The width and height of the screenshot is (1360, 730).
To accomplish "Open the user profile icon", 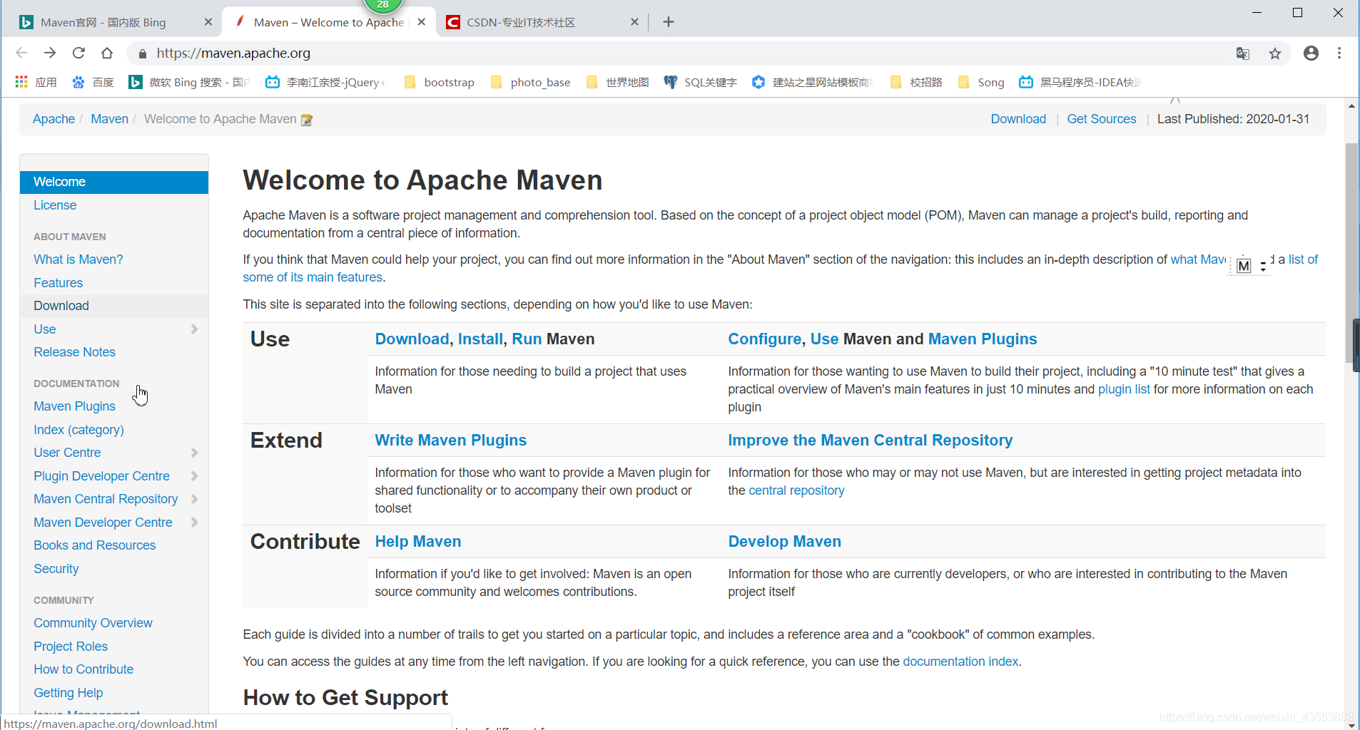I will pos(1311,53).
